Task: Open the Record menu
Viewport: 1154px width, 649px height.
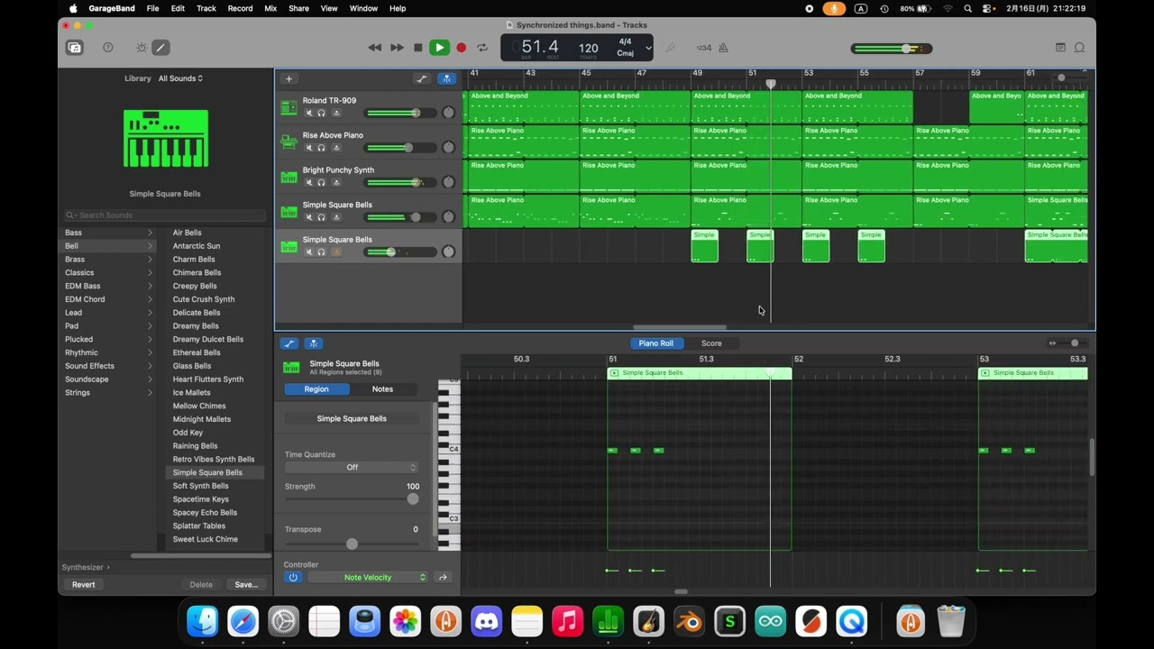Action: pos(240,8)
